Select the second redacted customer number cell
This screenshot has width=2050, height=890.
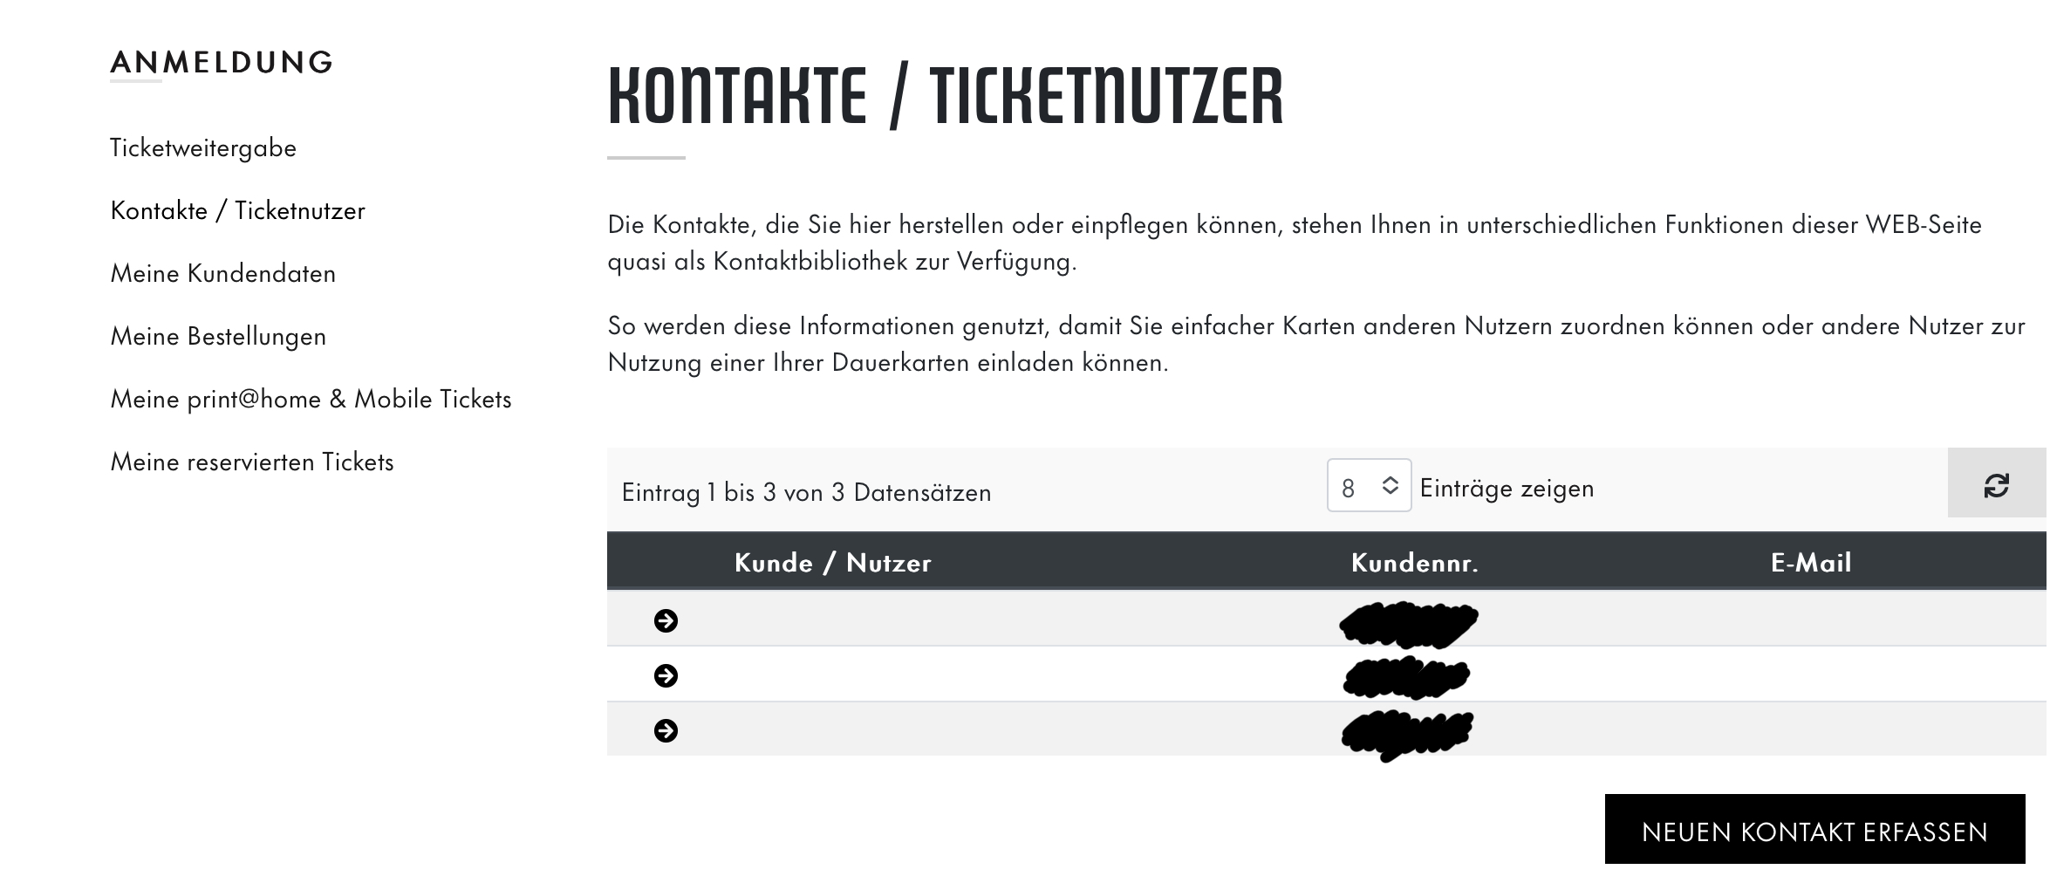(x=1407, y=677)
